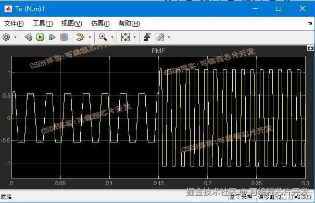315x203 pixels.
Task: Expand the configuration properties dropdown arrow
Action: (15, 37)
